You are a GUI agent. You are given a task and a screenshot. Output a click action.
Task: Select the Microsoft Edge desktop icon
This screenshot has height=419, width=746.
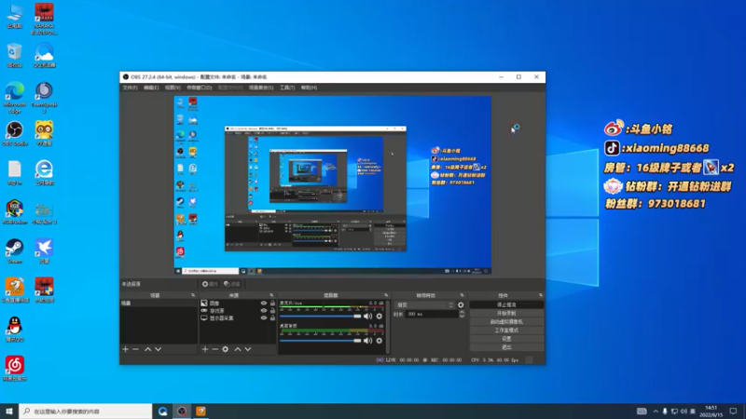click(x=15, y=97)
